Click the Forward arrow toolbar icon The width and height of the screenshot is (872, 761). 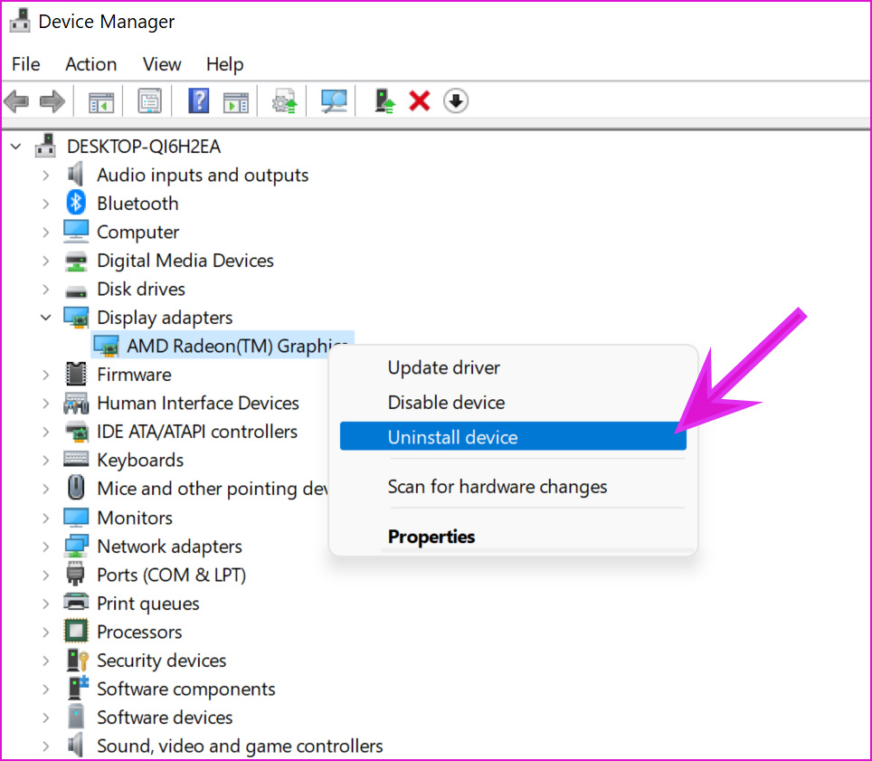[52, 101]
